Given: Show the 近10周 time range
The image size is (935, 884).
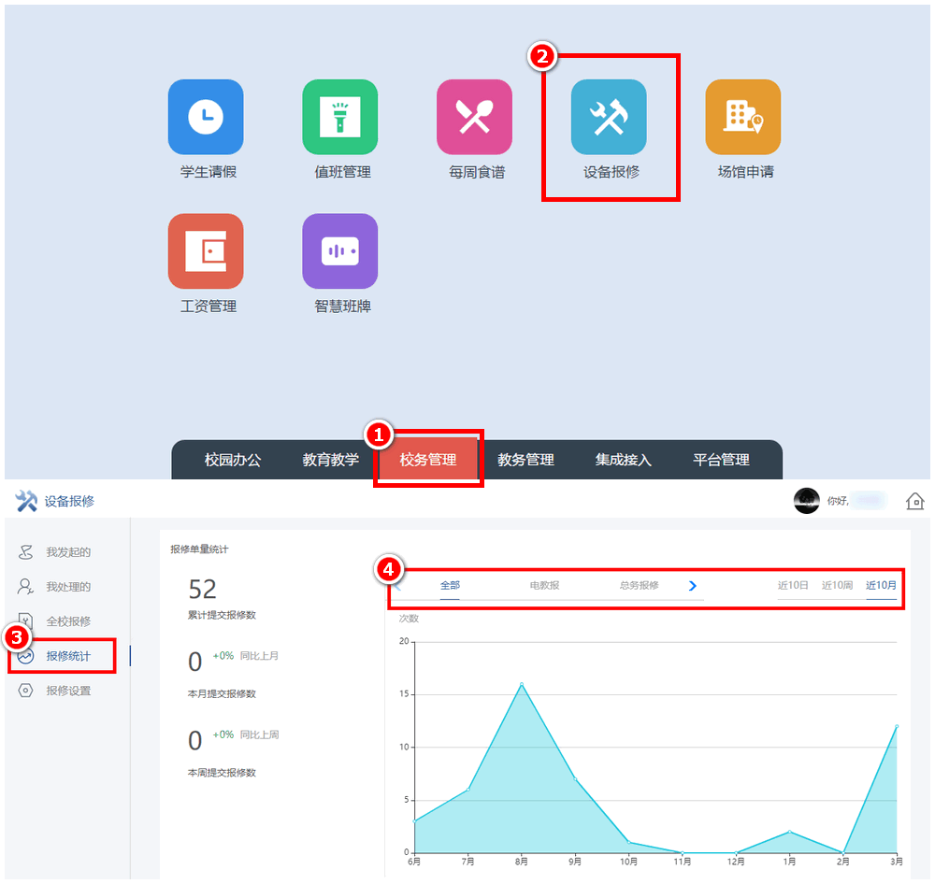Looking at the screenshot, I should tap(837, 586).
